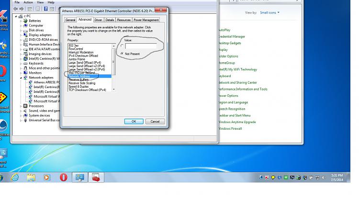This screenshot has width=359, height=202.
Task: Expand the Monitors tree node
Action: [21, 73]
